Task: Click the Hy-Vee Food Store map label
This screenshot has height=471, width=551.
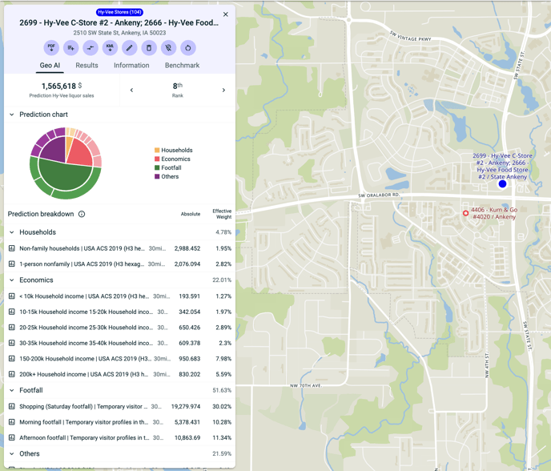Action: coord(502,167)
